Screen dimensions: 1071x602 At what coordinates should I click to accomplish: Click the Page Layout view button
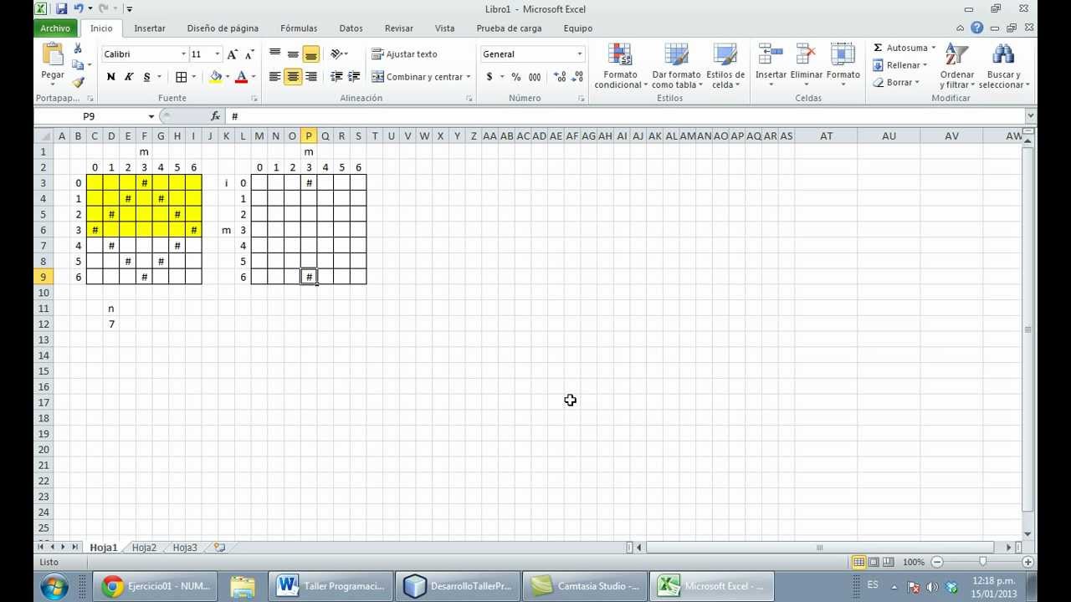click(x=874, y=562)
